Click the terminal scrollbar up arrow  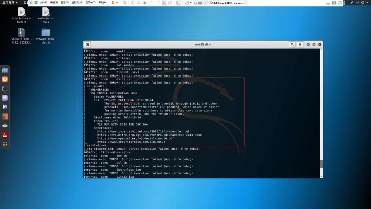[x=322, y=50]
